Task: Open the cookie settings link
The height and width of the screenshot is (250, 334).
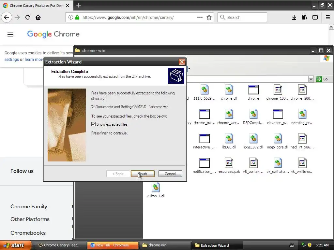Action: (x=12, y=59)
